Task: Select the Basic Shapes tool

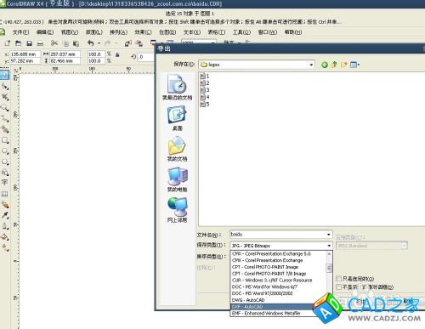Action: click(5, 173)
